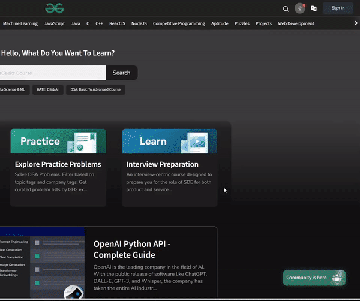Select the GATE: DS & AI chip

coord(48,89)
